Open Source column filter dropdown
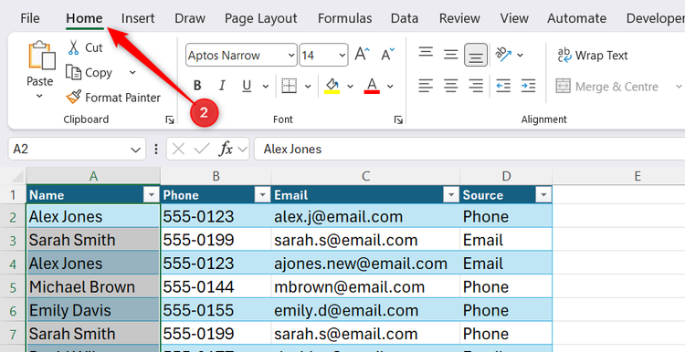The width and height of the screenshot is (685, 352). (x=543, y=195)
